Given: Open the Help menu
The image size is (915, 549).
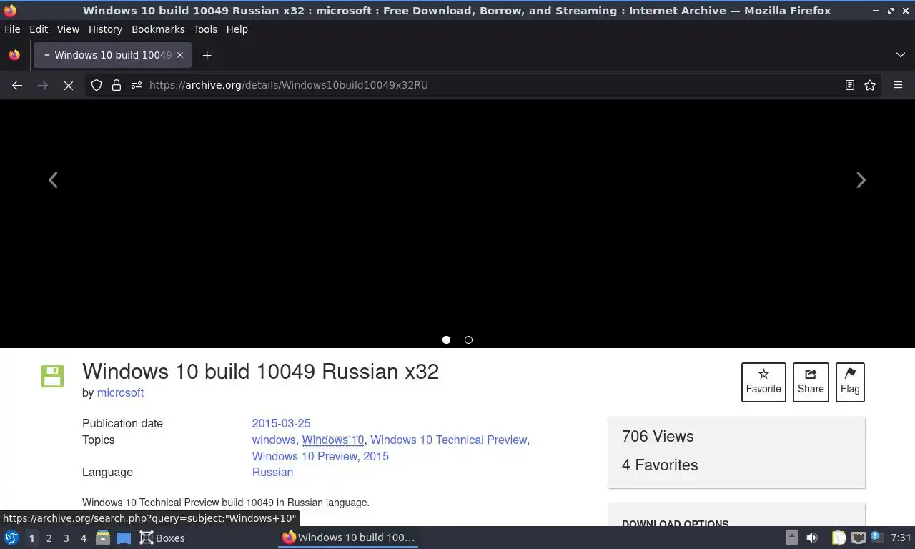Looking at the screenshot, I should pyautogui.click(x=237, y=29).
